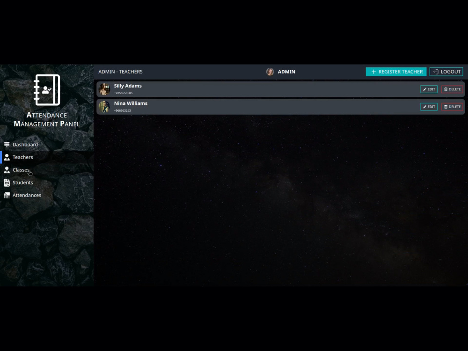Open the Dashboard menu item
The width and height of the screenshot is (468, 351).
[47, 145]
